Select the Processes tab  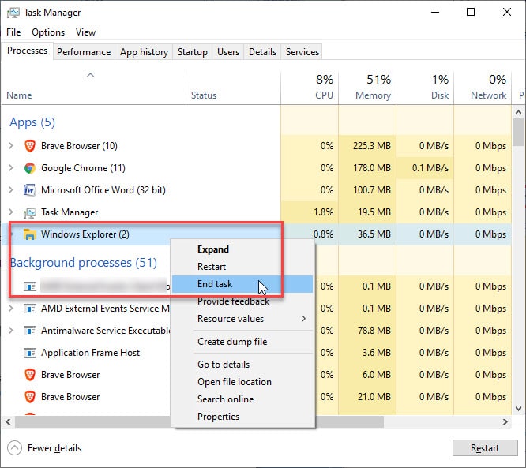click(27, 51)
